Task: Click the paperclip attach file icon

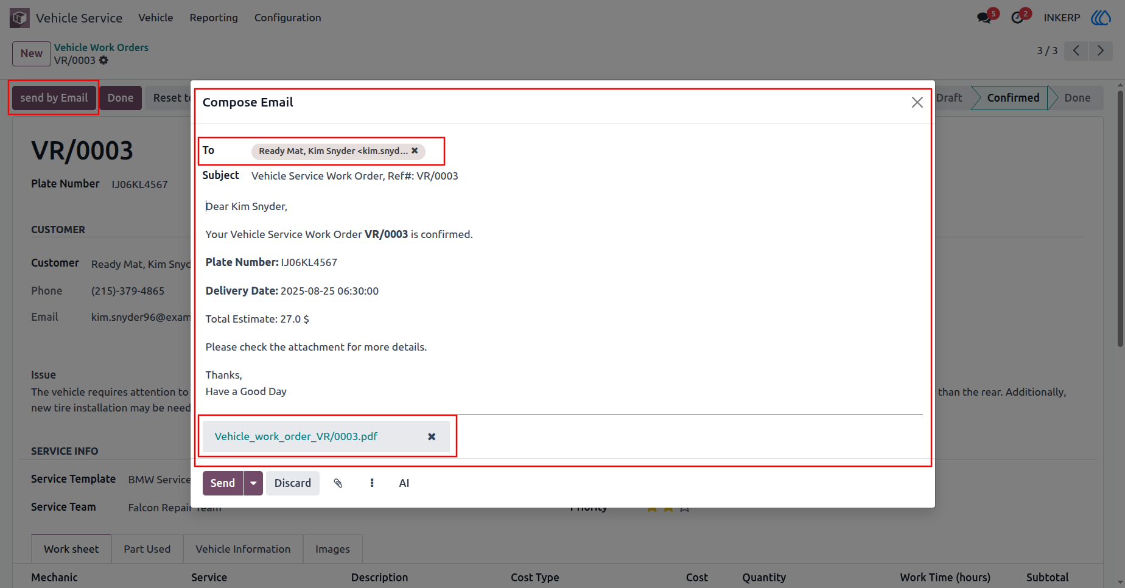Action: (338, 483)
